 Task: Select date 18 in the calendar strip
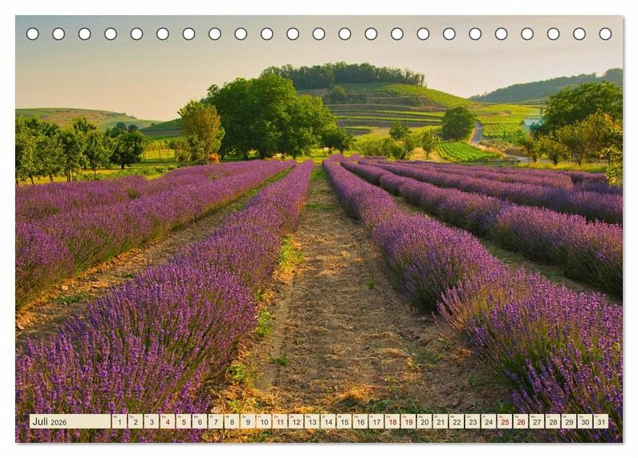tap(392, 422)
